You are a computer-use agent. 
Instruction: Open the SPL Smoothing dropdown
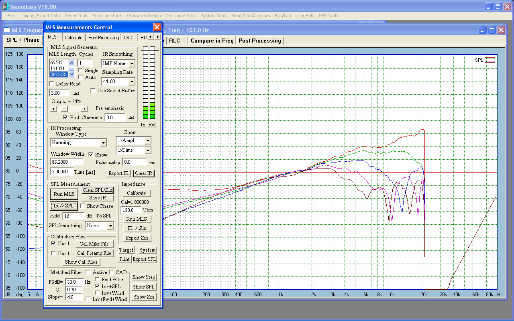click(x=111, y=226)
